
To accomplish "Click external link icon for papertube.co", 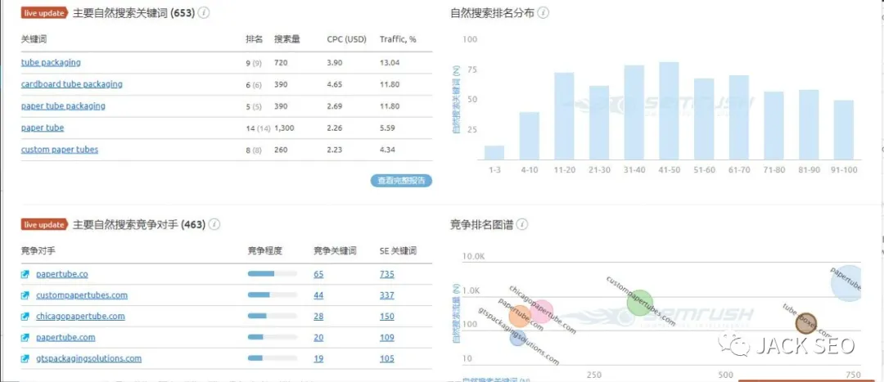I will pyautogui.click(x=25, y=275).
